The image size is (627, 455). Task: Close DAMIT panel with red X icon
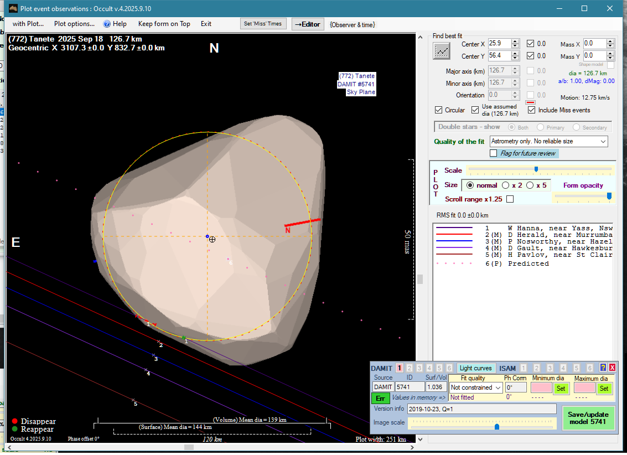click(x=612, y=368)
